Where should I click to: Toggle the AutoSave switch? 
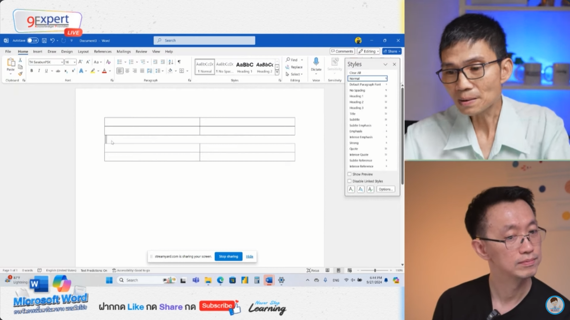pos(32,41)
